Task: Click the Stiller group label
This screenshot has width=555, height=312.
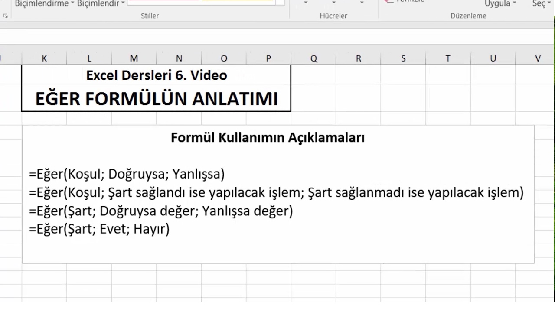Action: pos(150,16)
